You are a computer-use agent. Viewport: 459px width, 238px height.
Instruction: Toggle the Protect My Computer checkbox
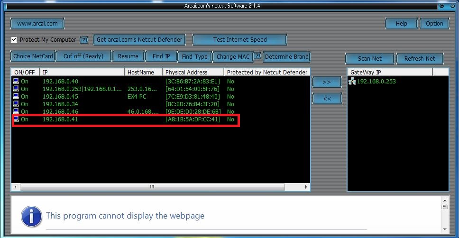pyautogui.click(x=14, y=39)
